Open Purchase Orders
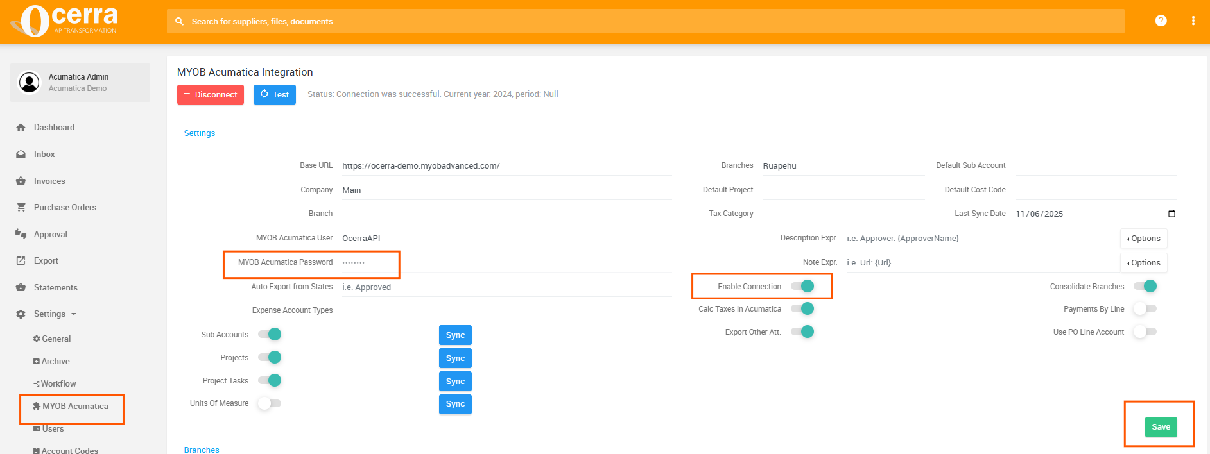The image size is (1210, 454). click(65, 207)
